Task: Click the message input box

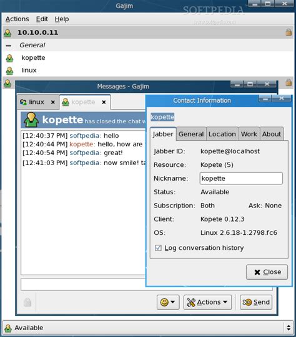Action: 83,285
